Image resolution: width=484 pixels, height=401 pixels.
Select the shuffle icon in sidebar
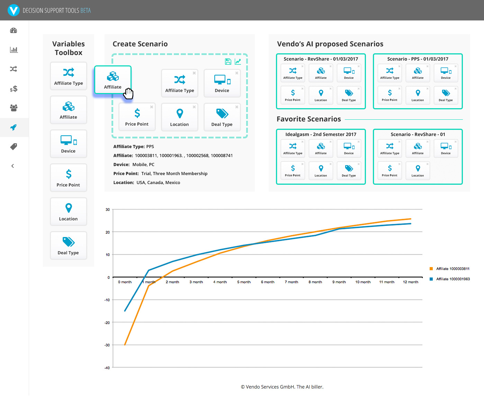[x=14, y=69]
